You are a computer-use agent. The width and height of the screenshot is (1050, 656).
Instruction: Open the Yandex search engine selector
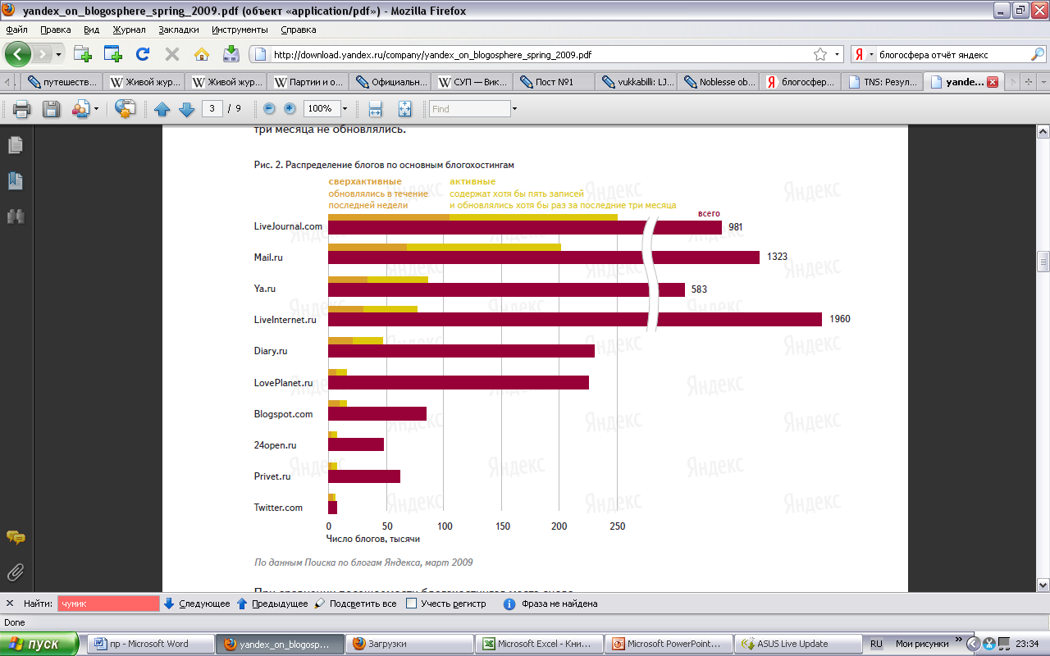864,55
